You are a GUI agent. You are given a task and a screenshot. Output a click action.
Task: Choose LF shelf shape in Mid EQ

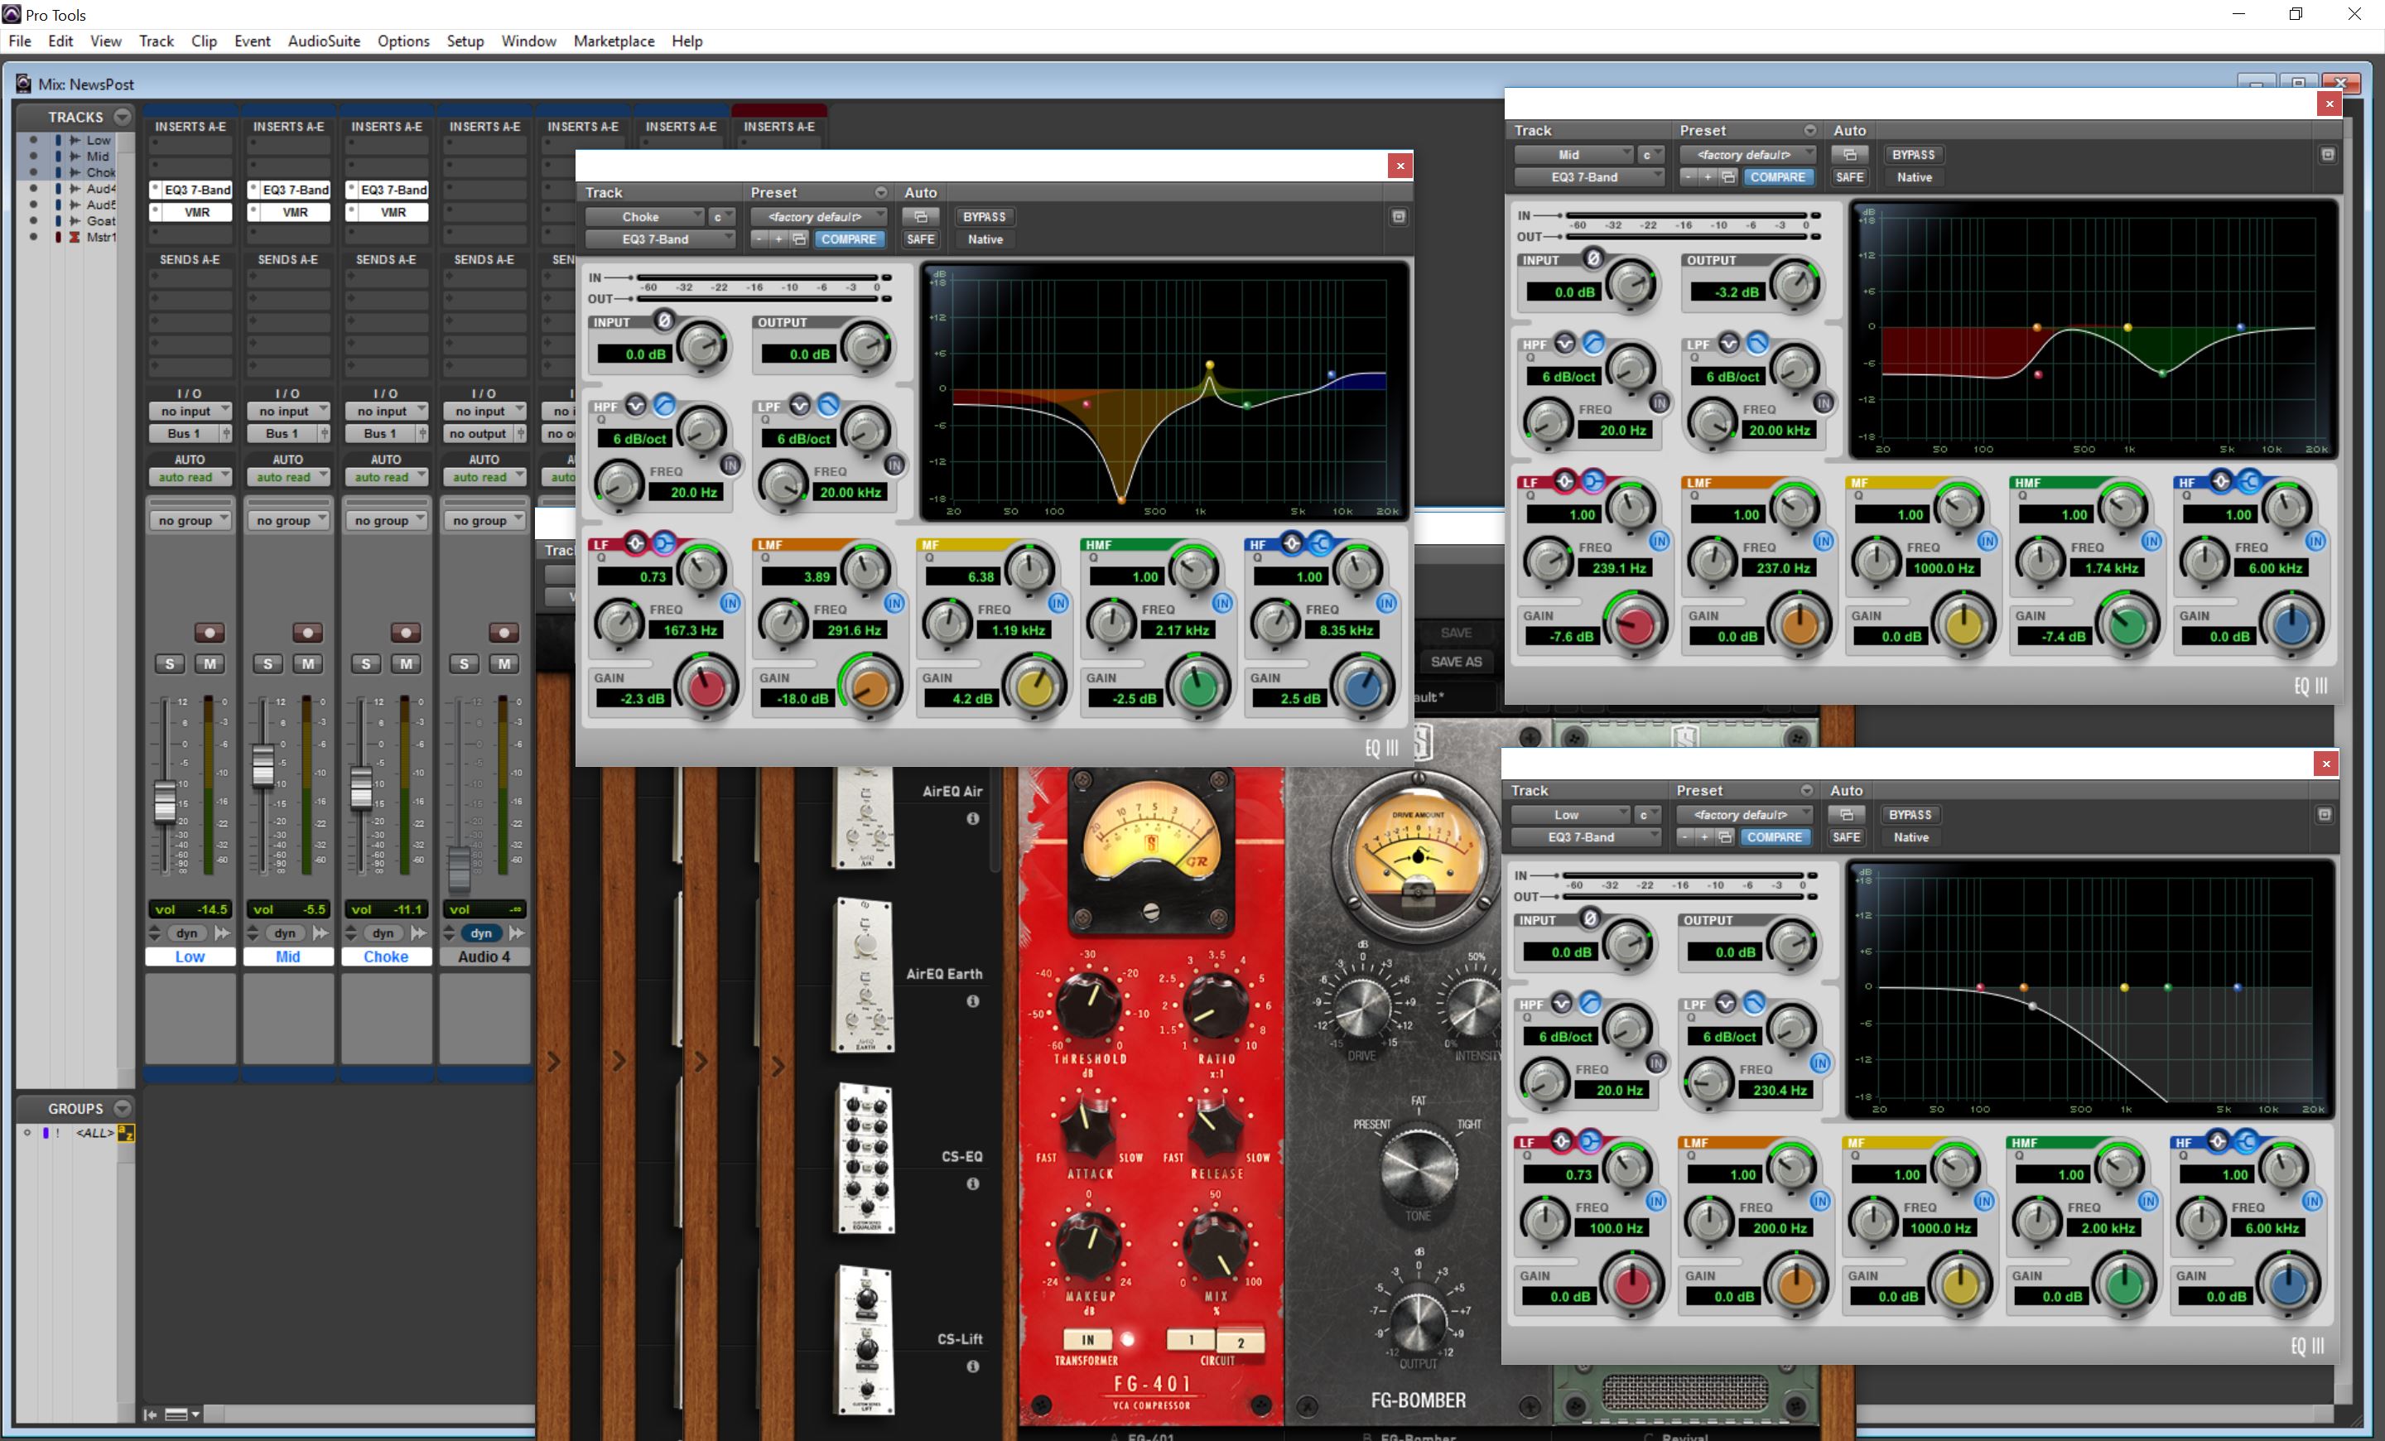point(1593,481)
